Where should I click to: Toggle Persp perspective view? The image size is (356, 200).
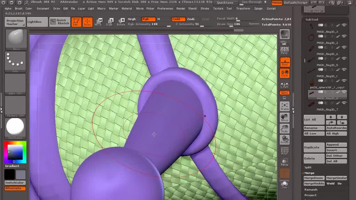click(285, 51)
